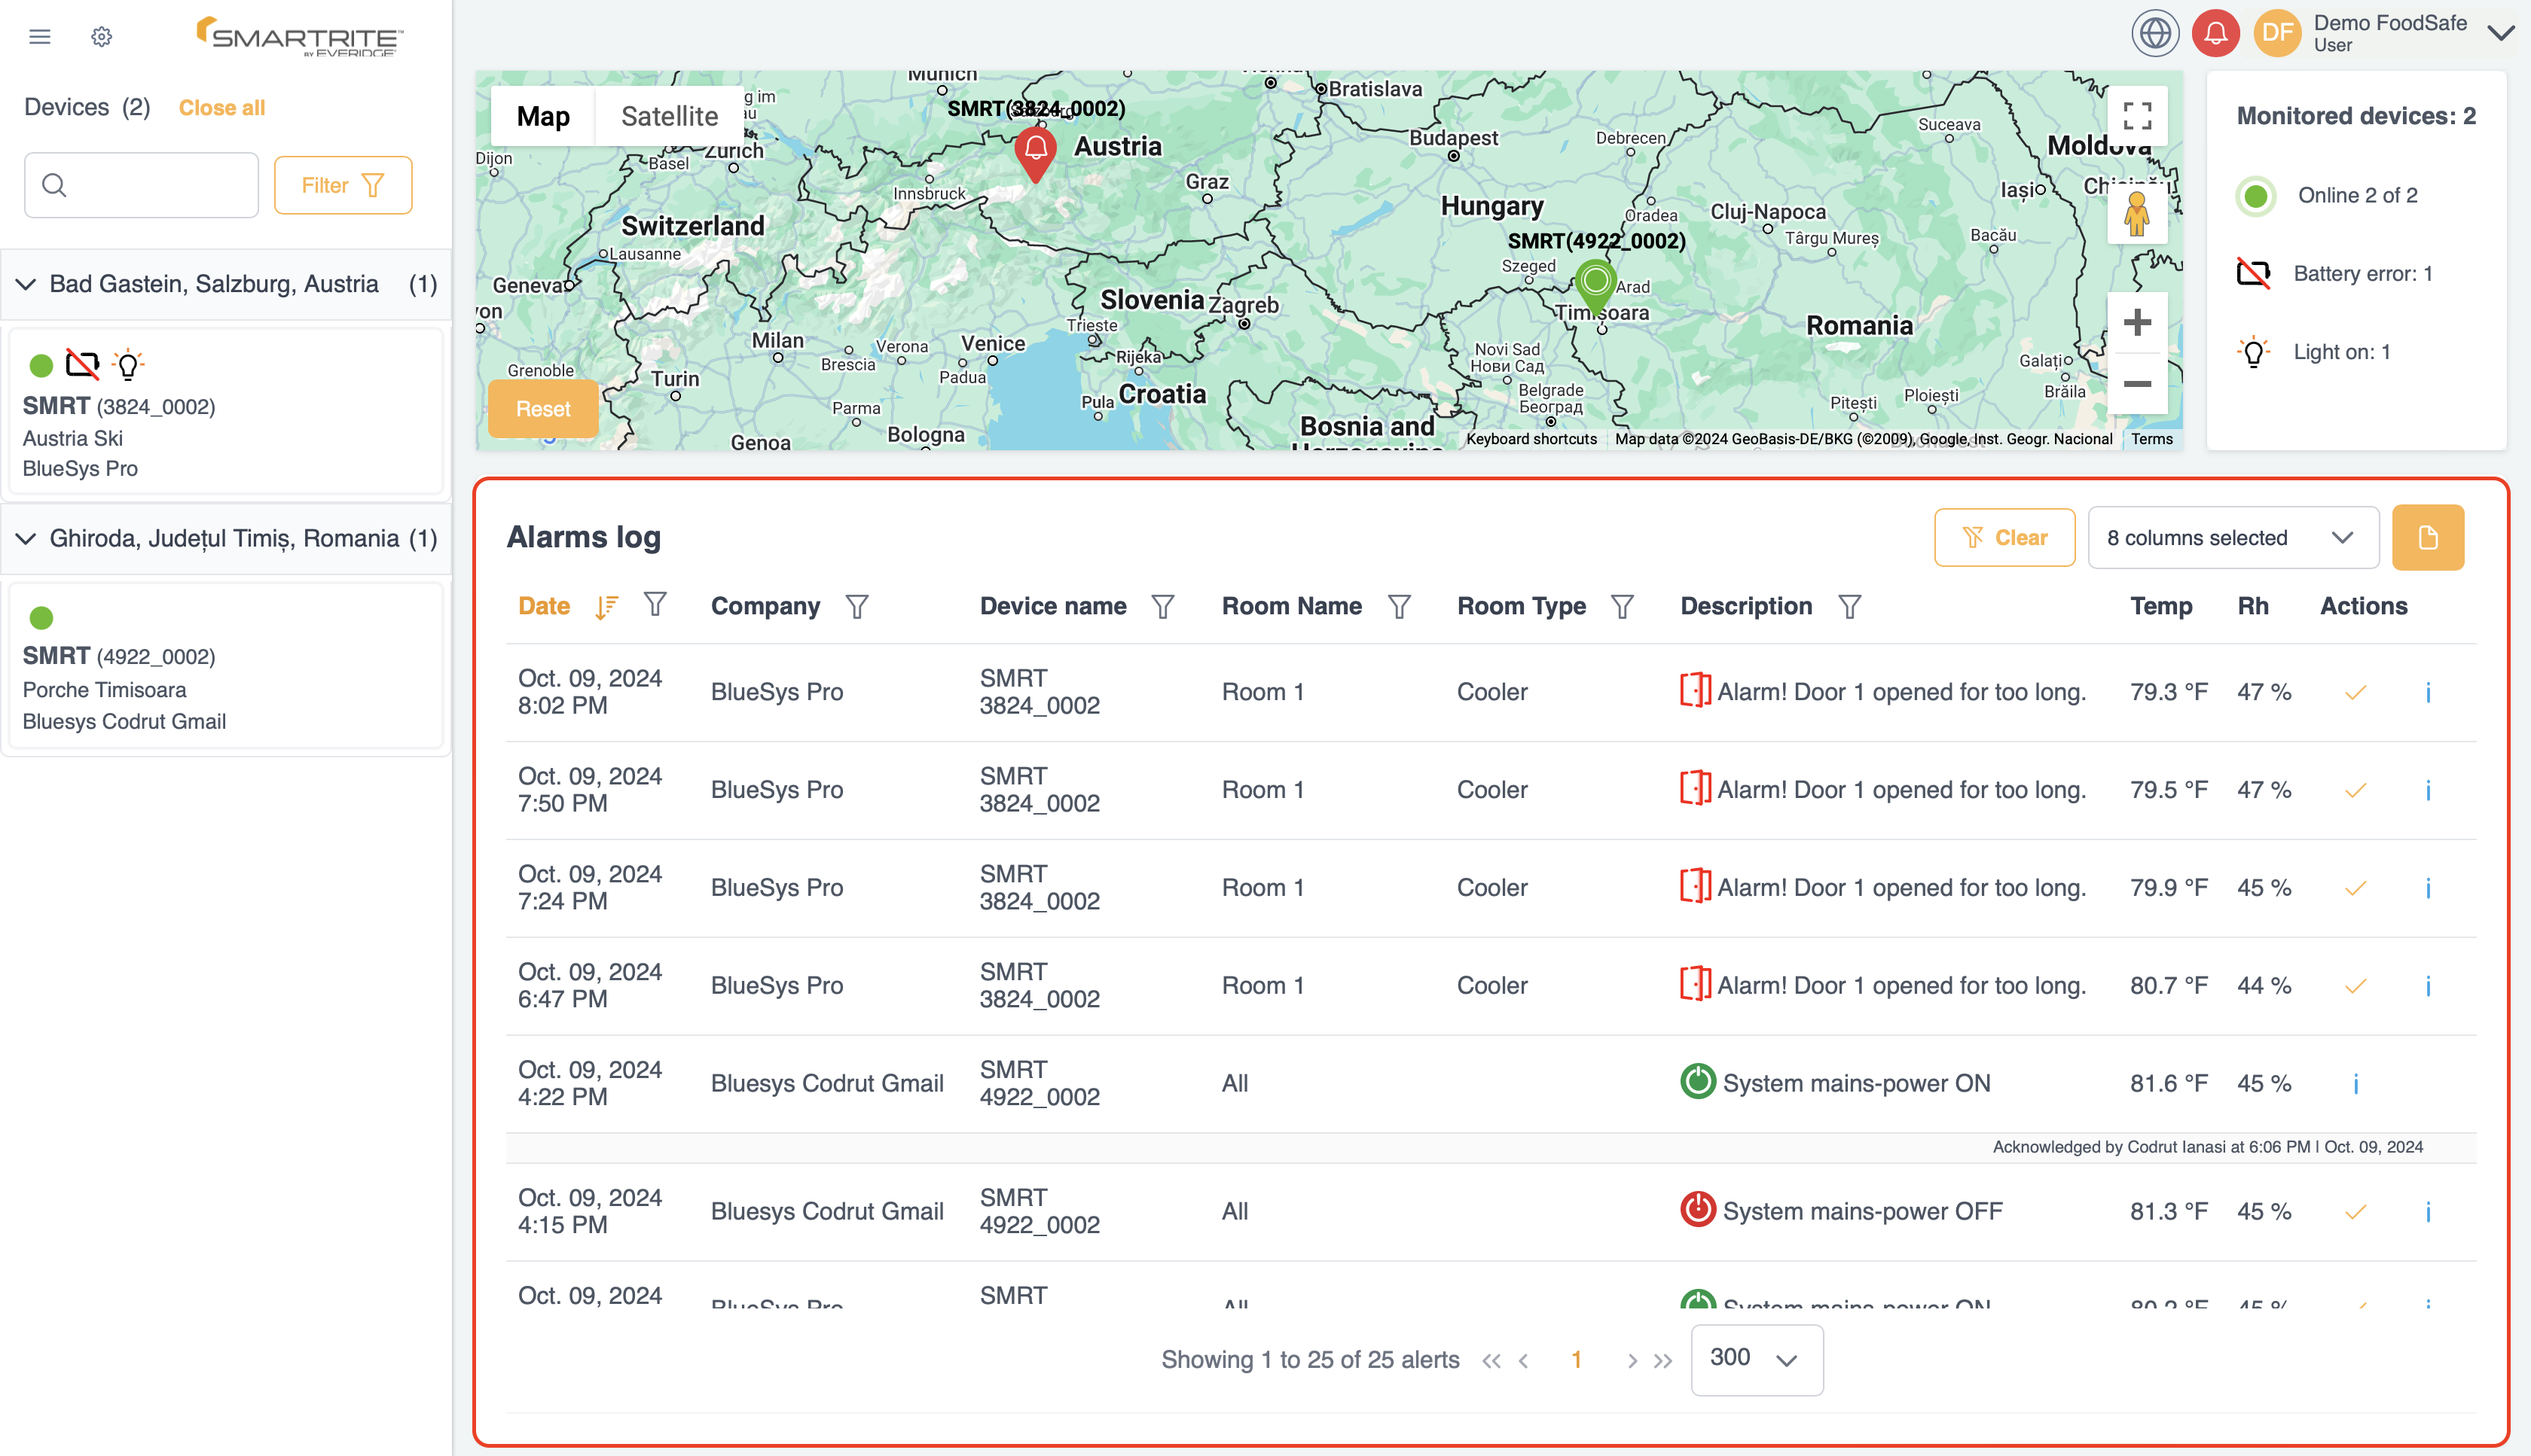This screenshot has width=2531, height=1456.
Task: Open Description column filter
Action: click(x=1850, y=607)
